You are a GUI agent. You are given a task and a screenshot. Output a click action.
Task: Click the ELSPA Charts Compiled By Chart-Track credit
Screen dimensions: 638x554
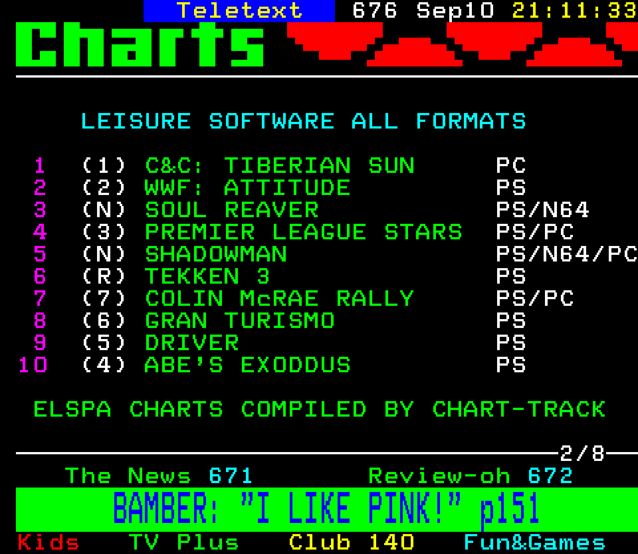point(319,410)
